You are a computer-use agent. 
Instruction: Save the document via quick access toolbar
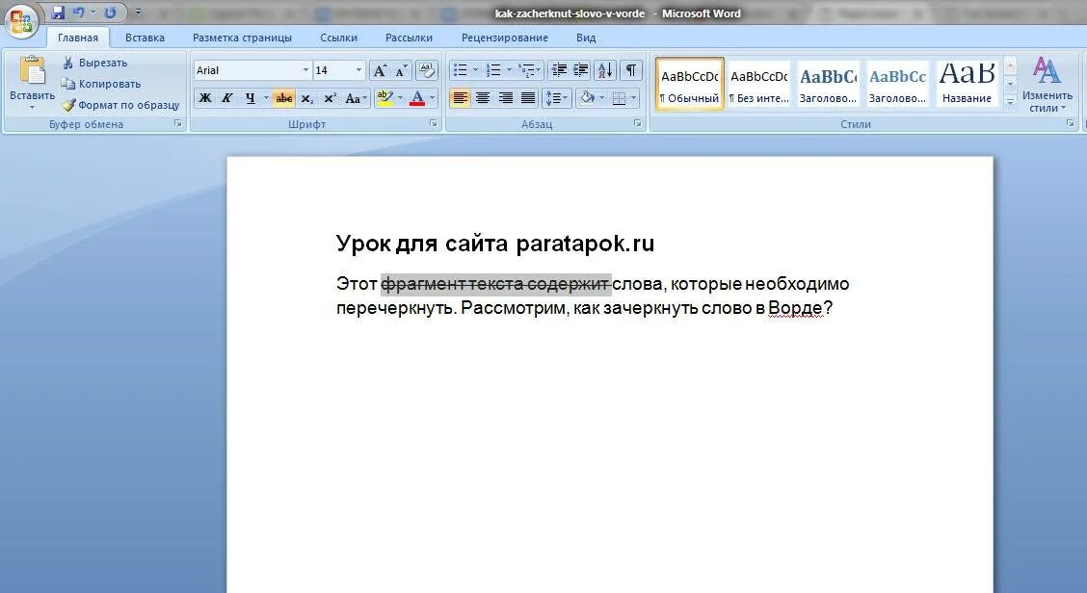58,13
